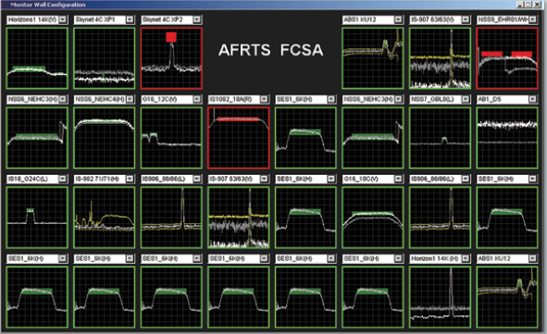Image resolution: width=547 pixels, height=334 pixels.
Task: Select the red-bordered Skynet 4C XP2 spectrum display
Action: point(171,58)
